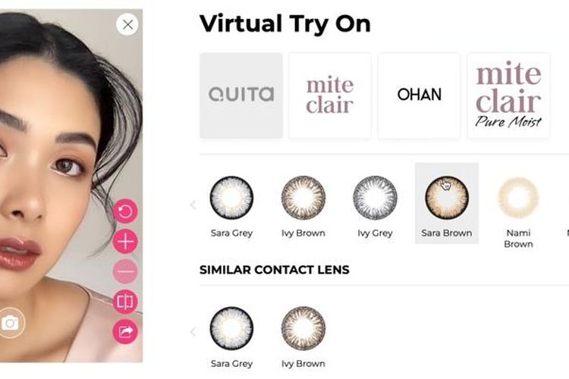Share the try-on photo via share icon
Screen dimensions: 569x379
pos(125,331)
